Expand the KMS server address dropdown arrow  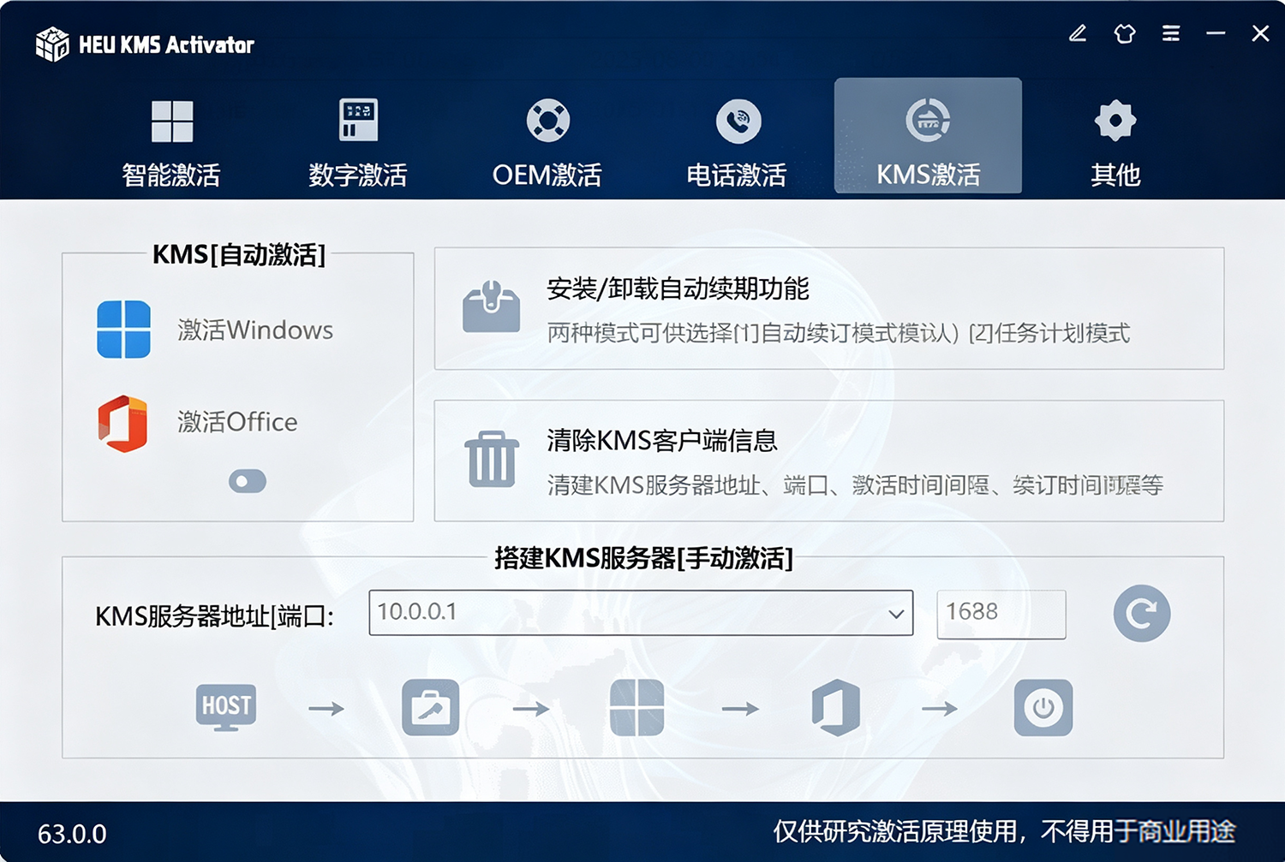896,614
